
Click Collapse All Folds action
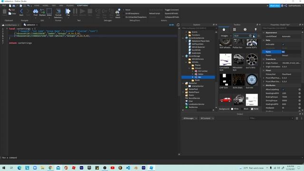pyautogui.click(x=172, y=17)
